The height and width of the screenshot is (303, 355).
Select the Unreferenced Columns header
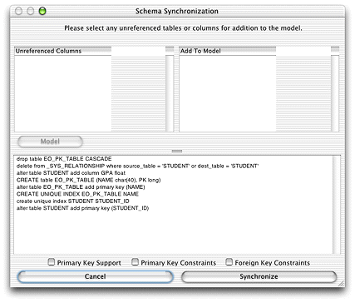[63, 51]
